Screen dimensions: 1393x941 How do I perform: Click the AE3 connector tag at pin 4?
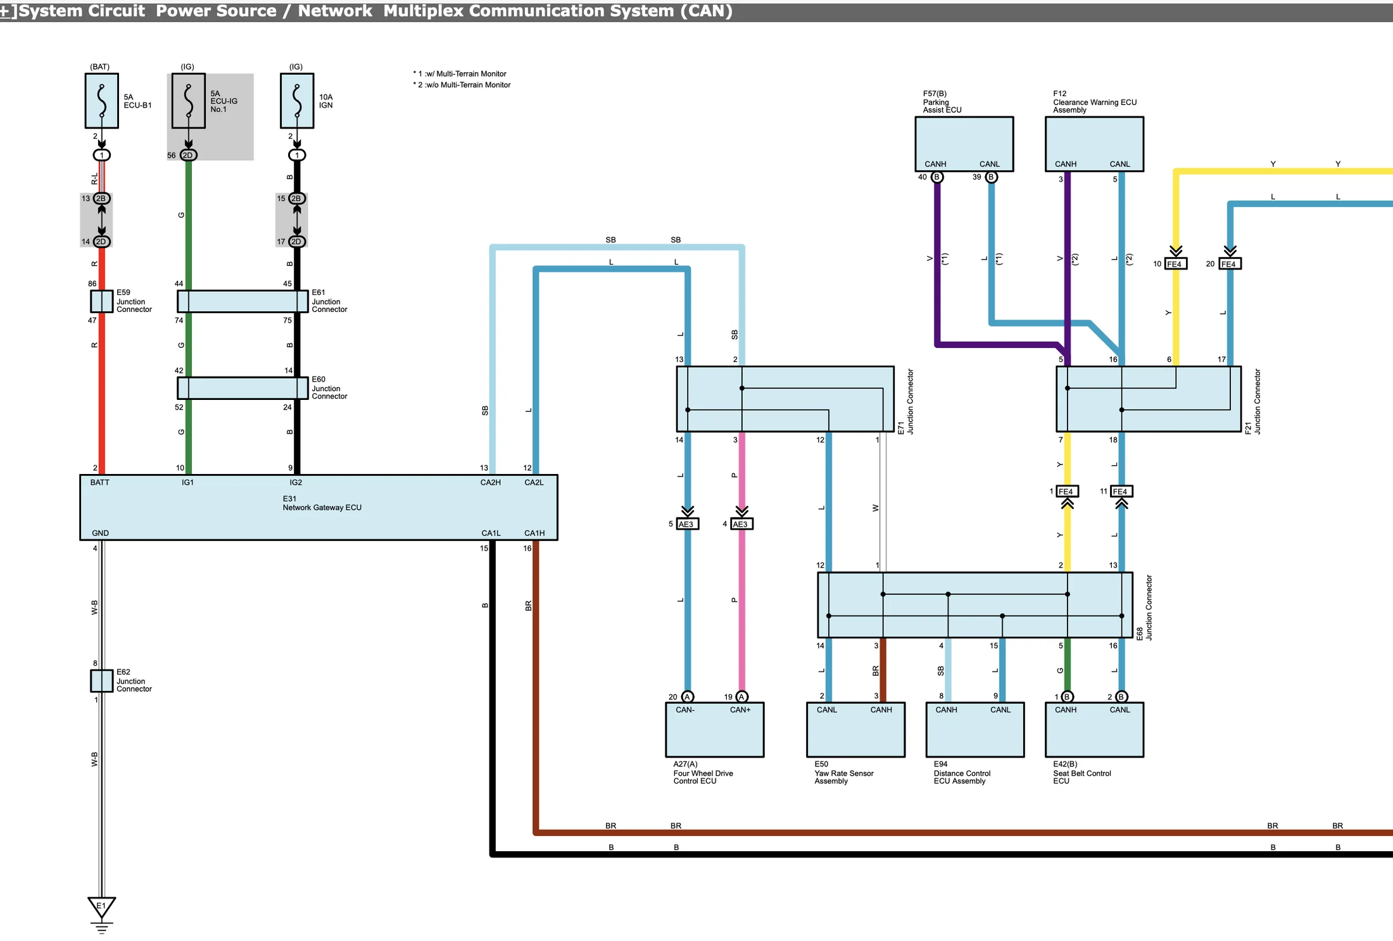(x=741, y=524)
